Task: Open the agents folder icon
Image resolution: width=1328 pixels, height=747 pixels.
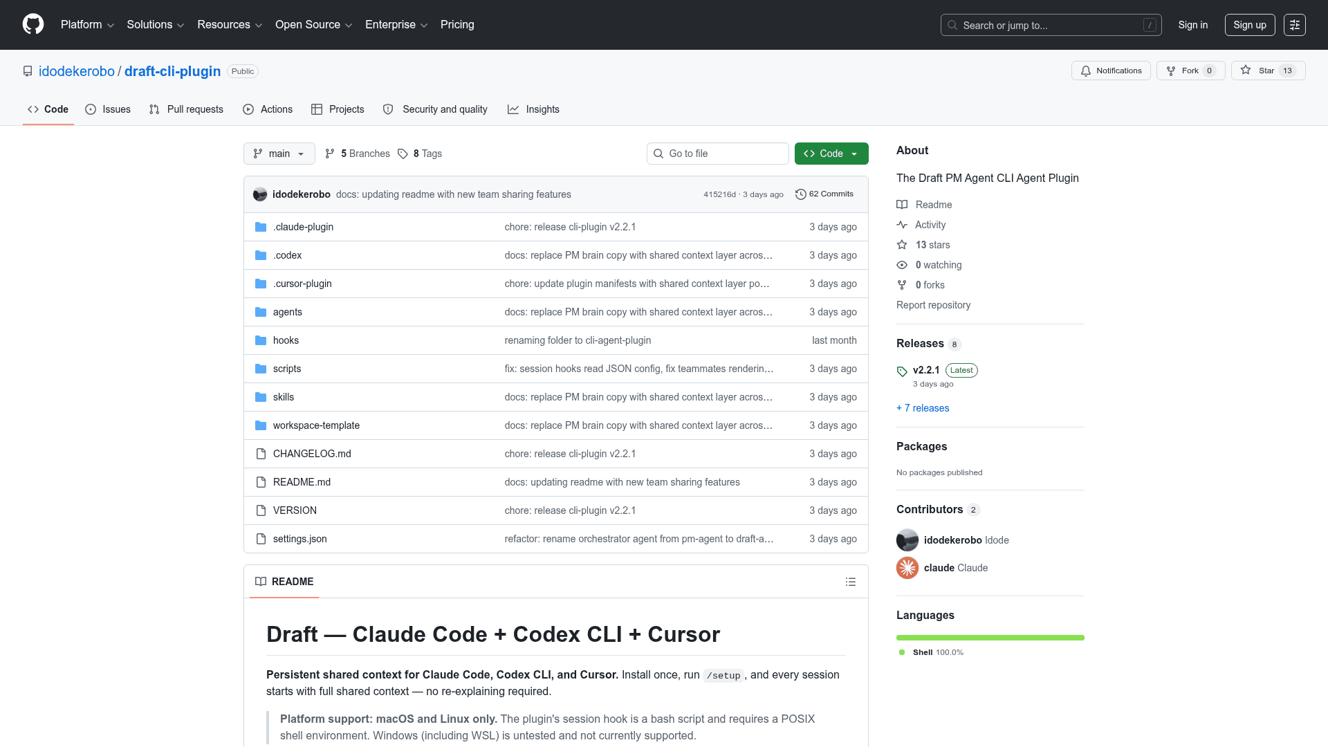Action: coord(261,312)
